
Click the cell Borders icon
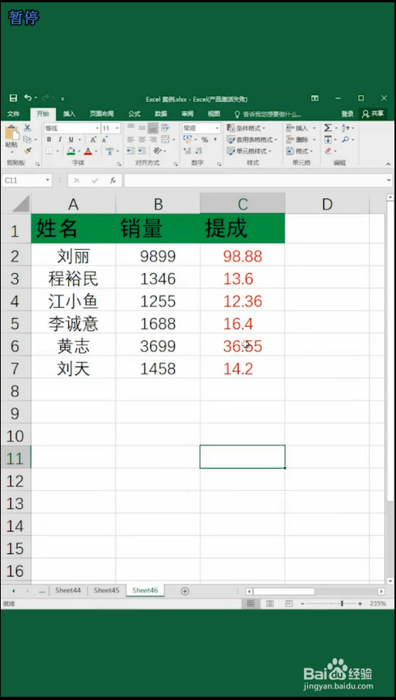click(x=49, y=152)
